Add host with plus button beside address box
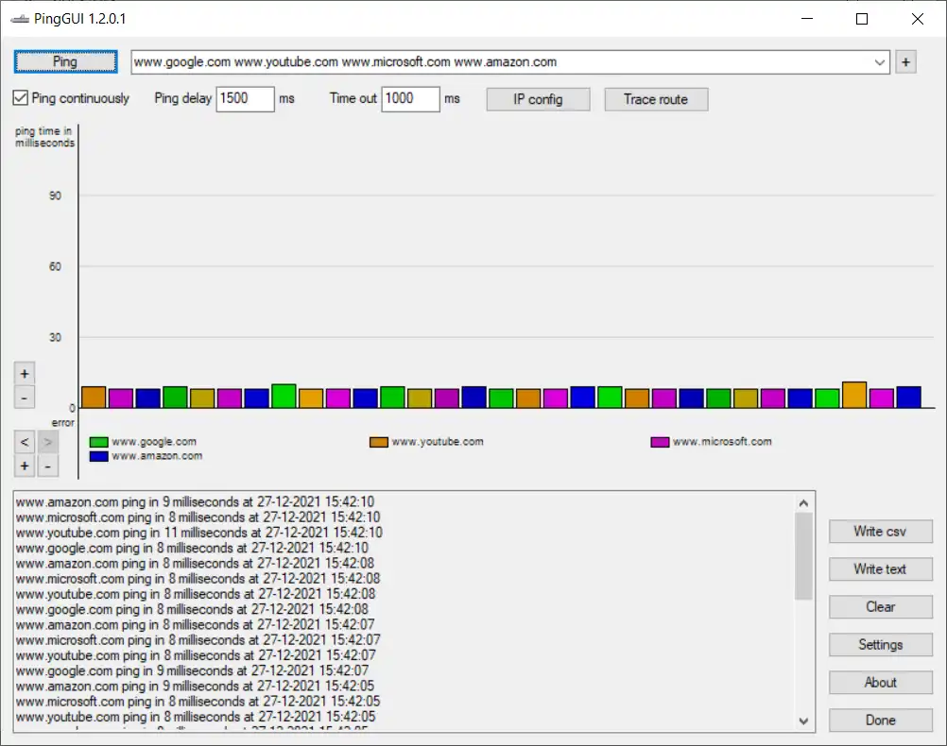This screenshot has width=947, height=746. (x=905, y=62)
